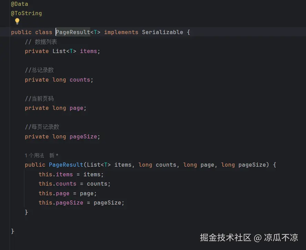Screen dimensions: 306x250
Task: Select the "private List<T> items;" field line
Action: (x=62, y=51)
